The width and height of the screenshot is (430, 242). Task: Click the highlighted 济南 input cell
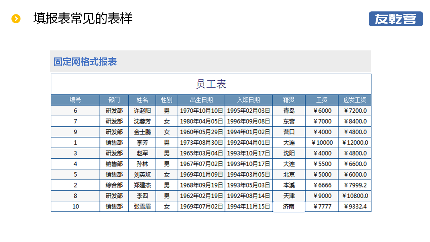pyautogui.click(x=289, y=206)
